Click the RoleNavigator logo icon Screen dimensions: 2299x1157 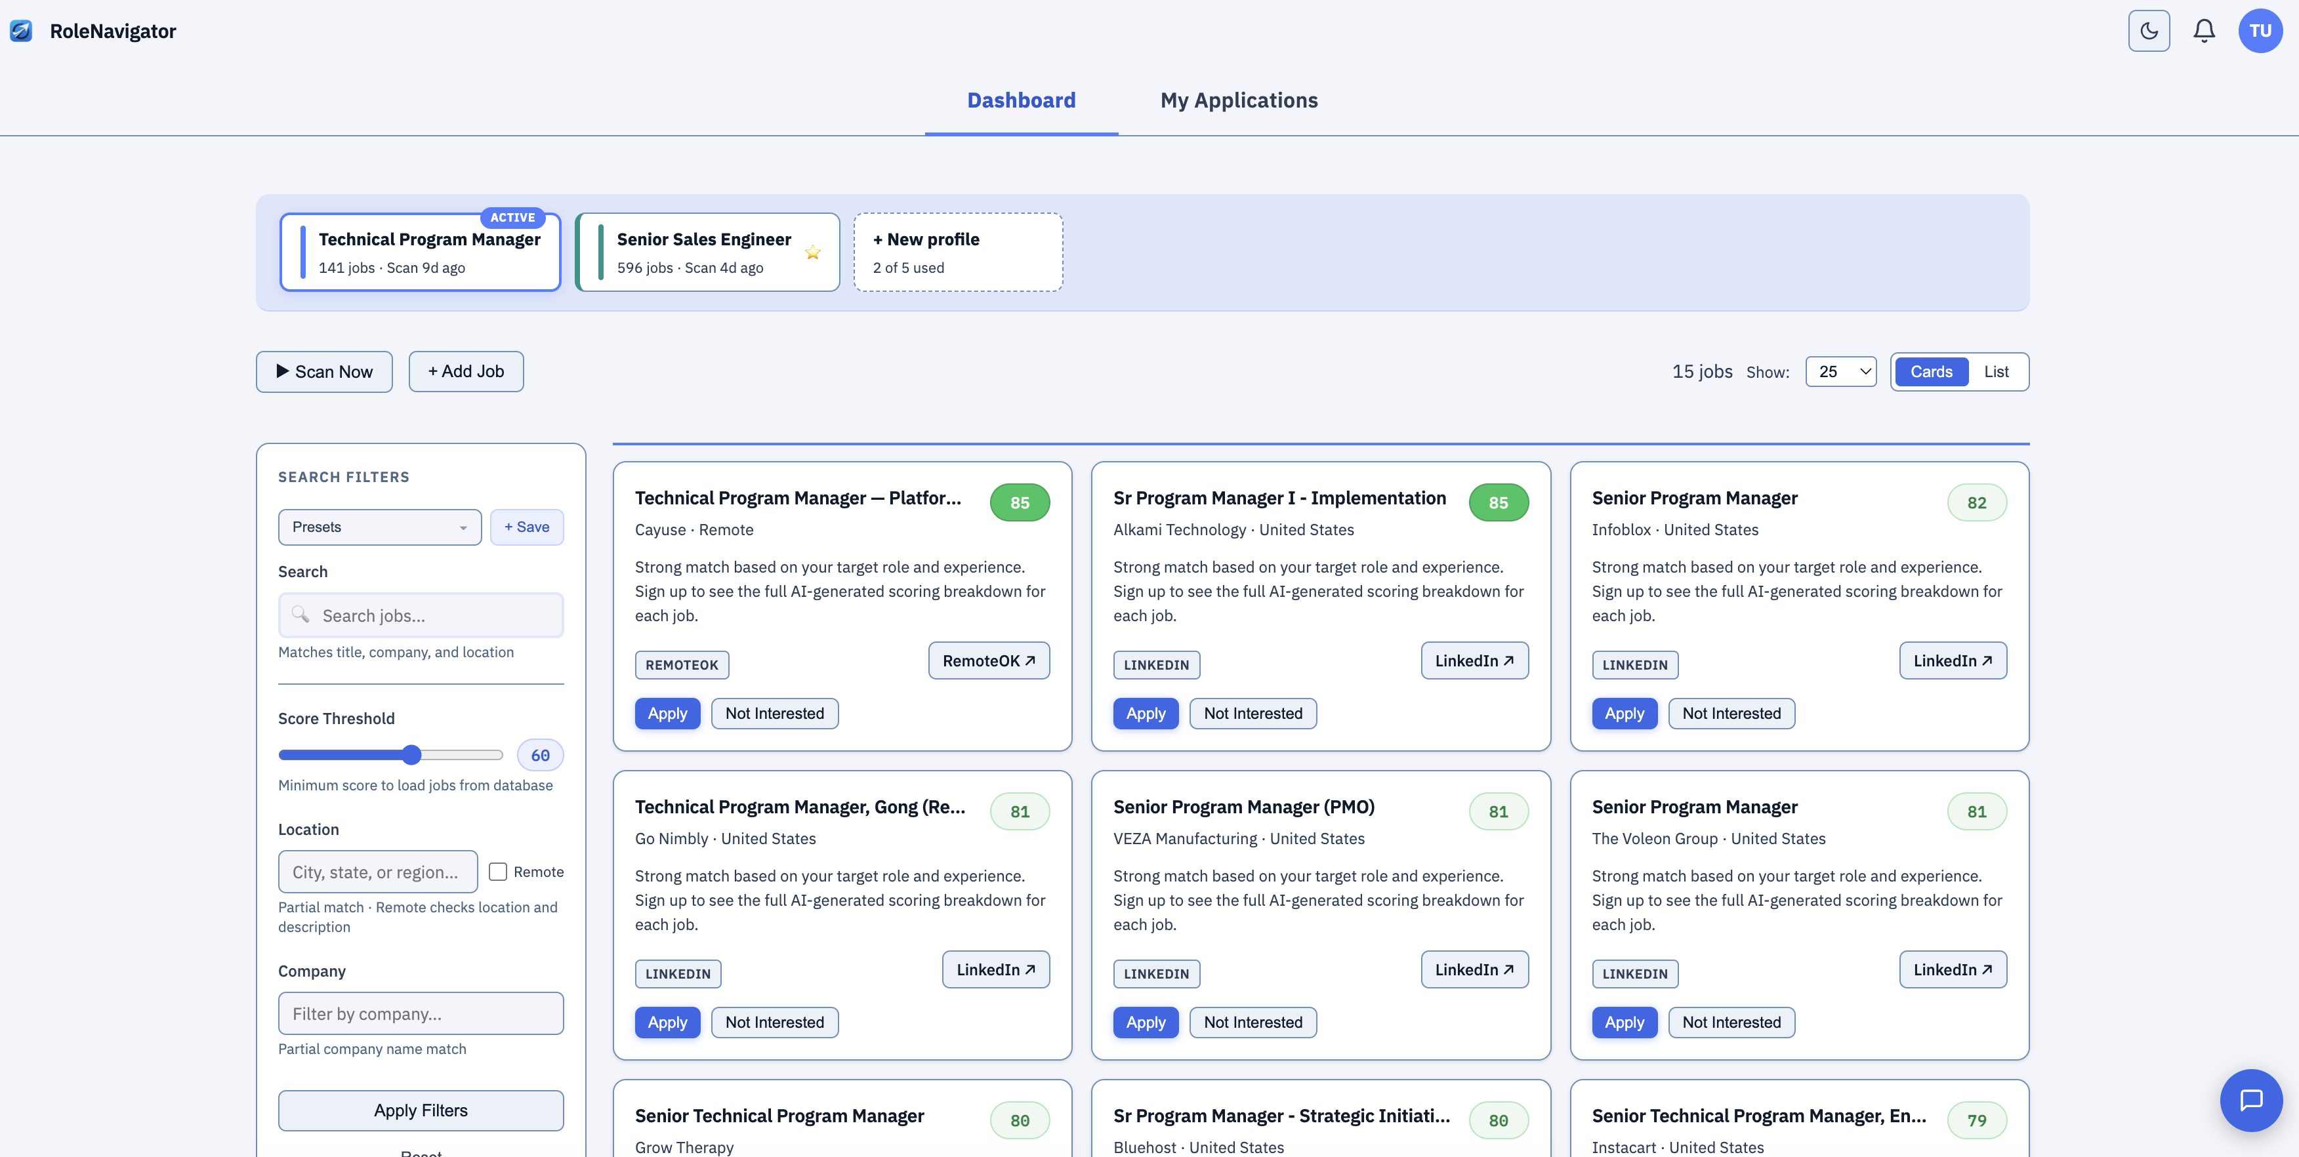pyautogui.click(x=22, y=31)
